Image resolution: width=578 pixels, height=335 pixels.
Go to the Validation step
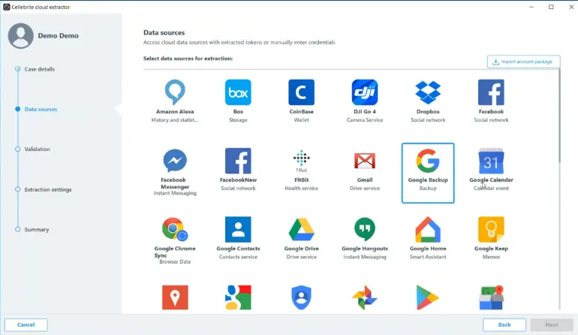click(37, 149)
